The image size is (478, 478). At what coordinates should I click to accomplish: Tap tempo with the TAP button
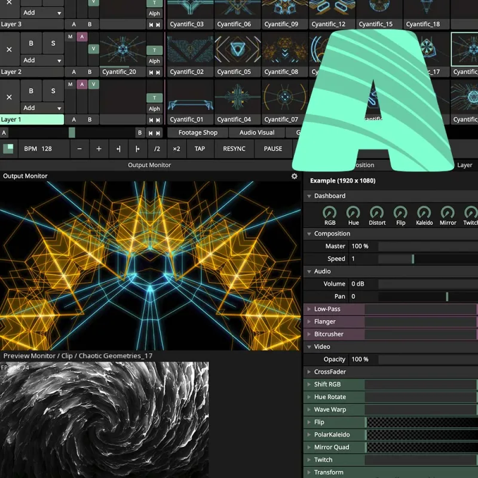(x=200, y=149)
